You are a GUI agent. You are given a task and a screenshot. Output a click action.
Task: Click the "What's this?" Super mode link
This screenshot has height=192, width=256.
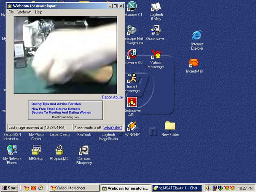(113, 128)
